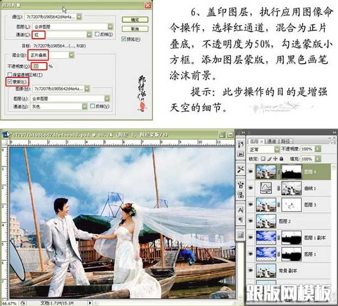Toggle lock image pixels brush icon
The width and height of the screenshot is (338, 306).
pyautogui.click(x=269, y=159)
